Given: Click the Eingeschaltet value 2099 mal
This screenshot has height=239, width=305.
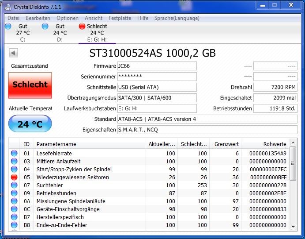Looking at the screenshot, I should coord(275,98).
